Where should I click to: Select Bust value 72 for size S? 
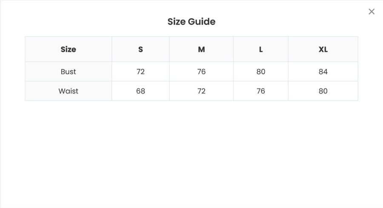pos(140,71)
